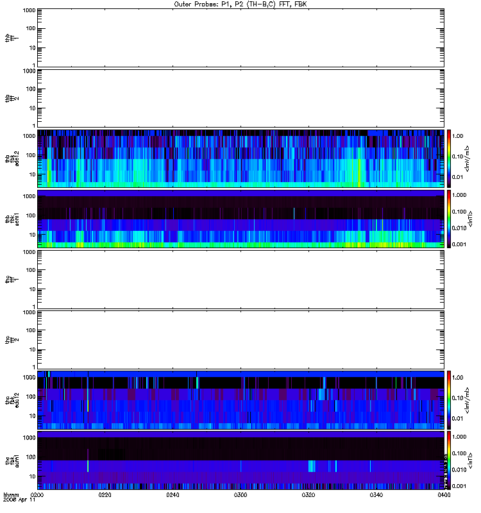Click the empty thc fff 1 plot panel
The height and width of the screenshot is (513, 481).
240,280
